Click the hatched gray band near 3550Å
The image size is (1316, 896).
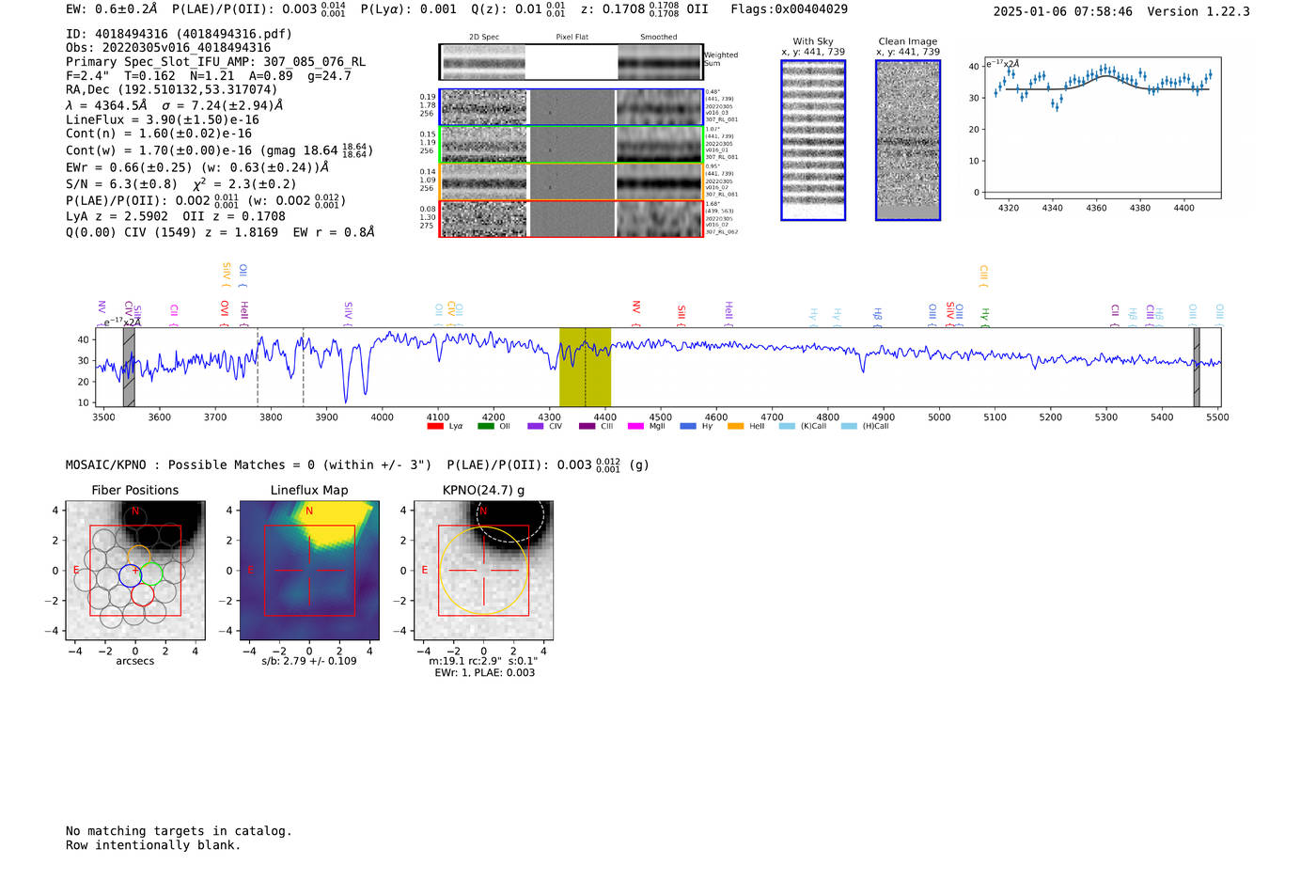(129, 368)
